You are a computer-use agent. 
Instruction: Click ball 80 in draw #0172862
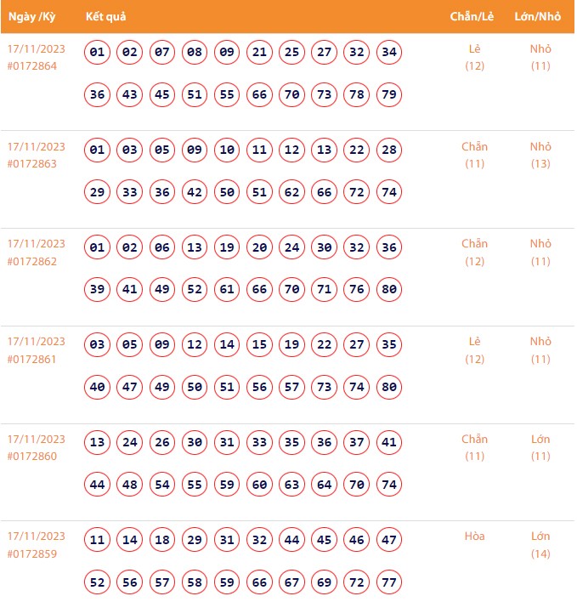pyautogui.click(x=389, y=289)
